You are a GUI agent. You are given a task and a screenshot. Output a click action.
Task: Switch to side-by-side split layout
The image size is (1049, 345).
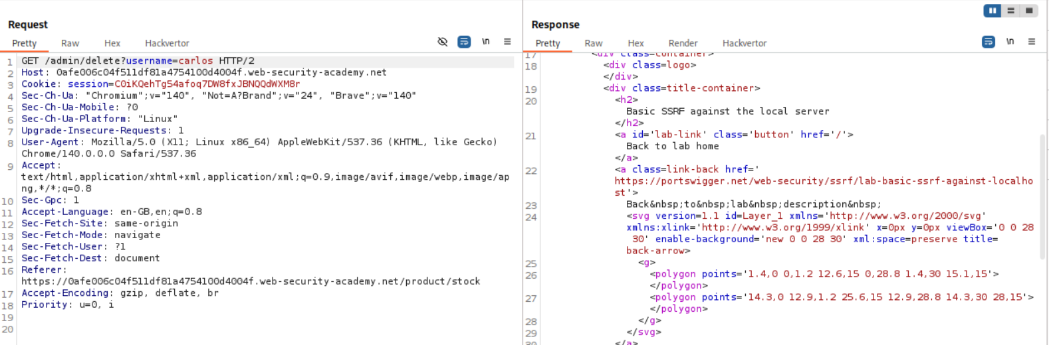click(992, 11)
